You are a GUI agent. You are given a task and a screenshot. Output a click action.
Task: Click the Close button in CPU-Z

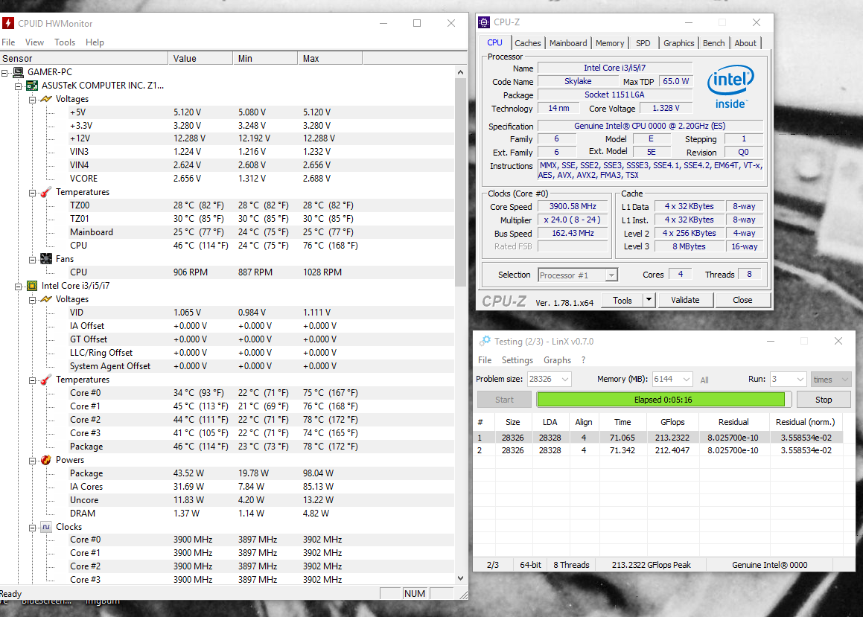click(x=742, y=300)
